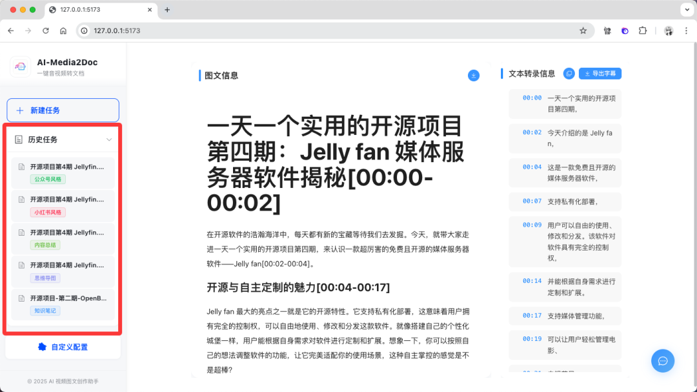Open the 开源项目-第二期-OpenB... history task

tap(63, 304)
